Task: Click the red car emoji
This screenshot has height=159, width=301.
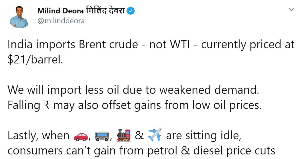Action: 81,136
